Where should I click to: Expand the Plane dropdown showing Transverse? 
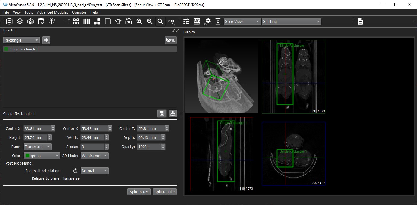pyautogui.click(x=37, y=147)
